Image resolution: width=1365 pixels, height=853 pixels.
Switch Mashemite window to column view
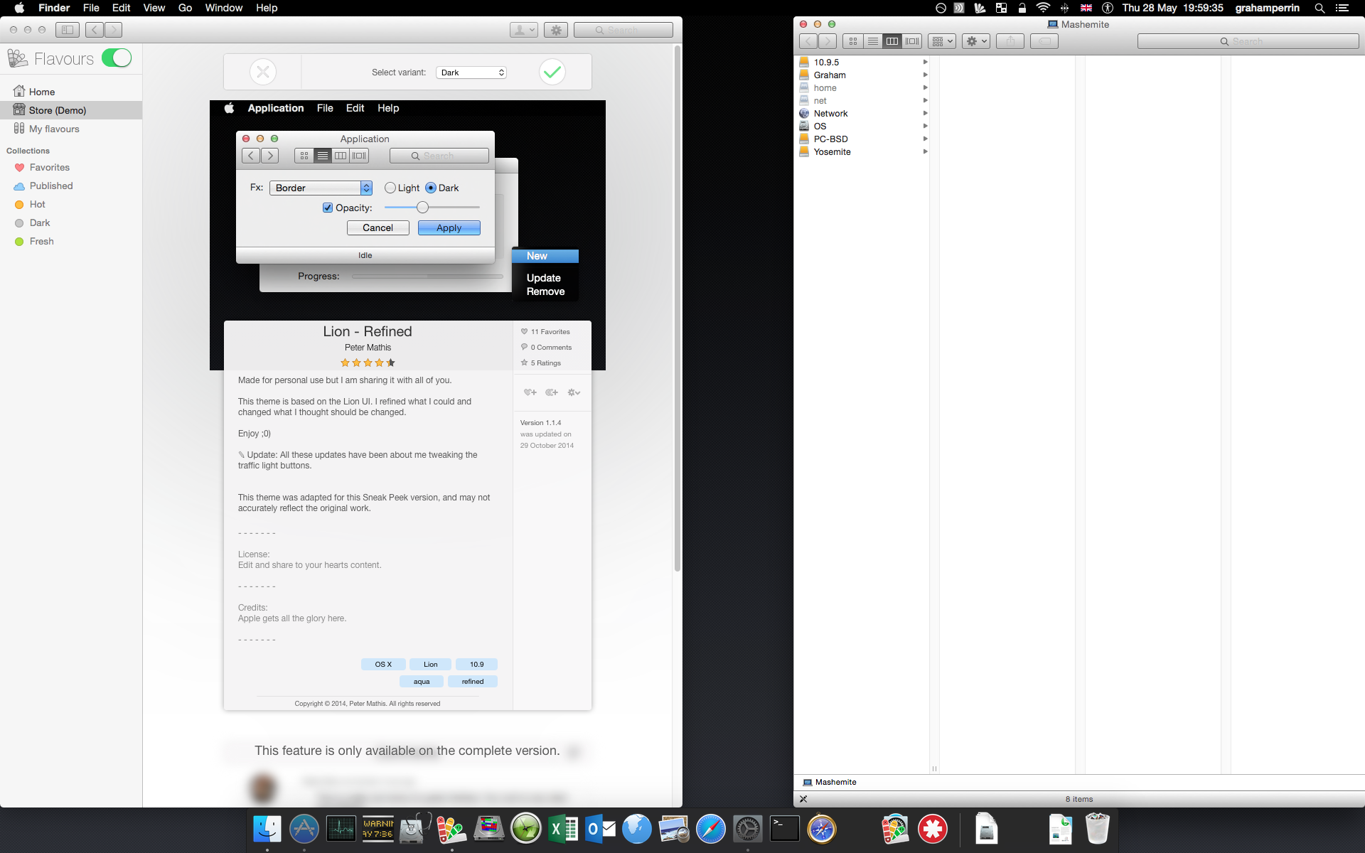point(892,41)
